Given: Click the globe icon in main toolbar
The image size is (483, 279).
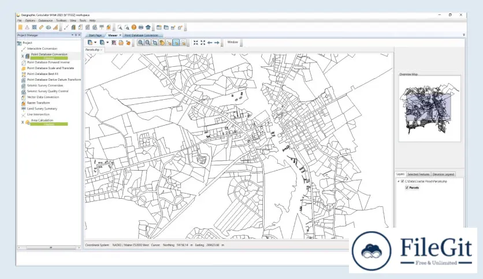Looking at the screenshot, I should [49, 27].
